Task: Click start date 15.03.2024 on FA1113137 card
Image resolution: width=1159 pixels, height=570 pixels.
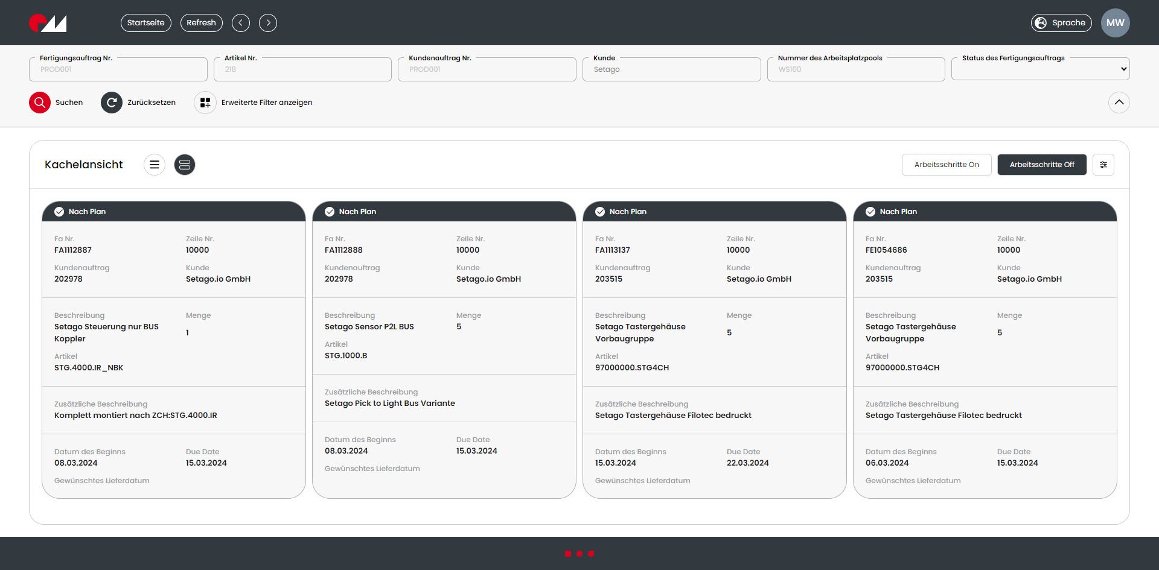Action: tap(616, 463)
